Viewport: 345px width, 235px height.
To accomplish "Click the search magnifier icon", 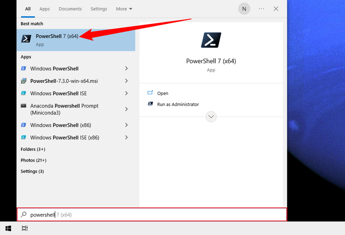I will click(23, 214).
